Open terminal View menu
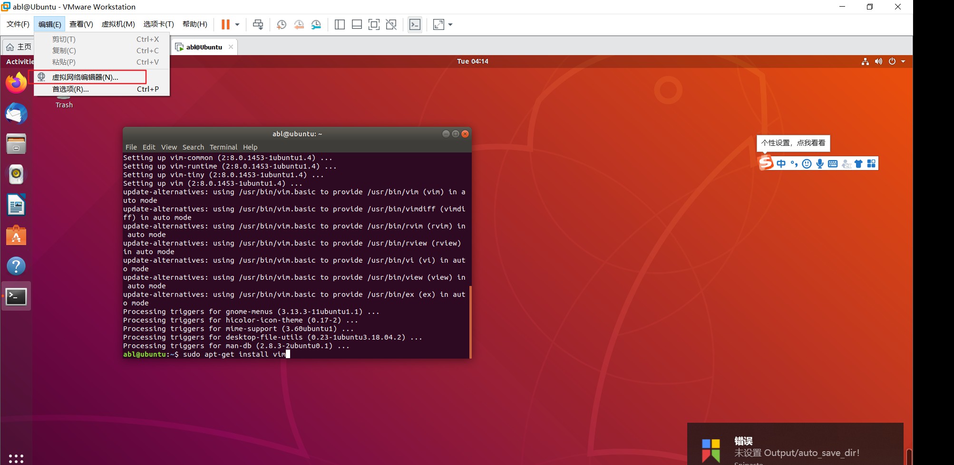Viewport: 954px width, 465px height. pos(169,147)
